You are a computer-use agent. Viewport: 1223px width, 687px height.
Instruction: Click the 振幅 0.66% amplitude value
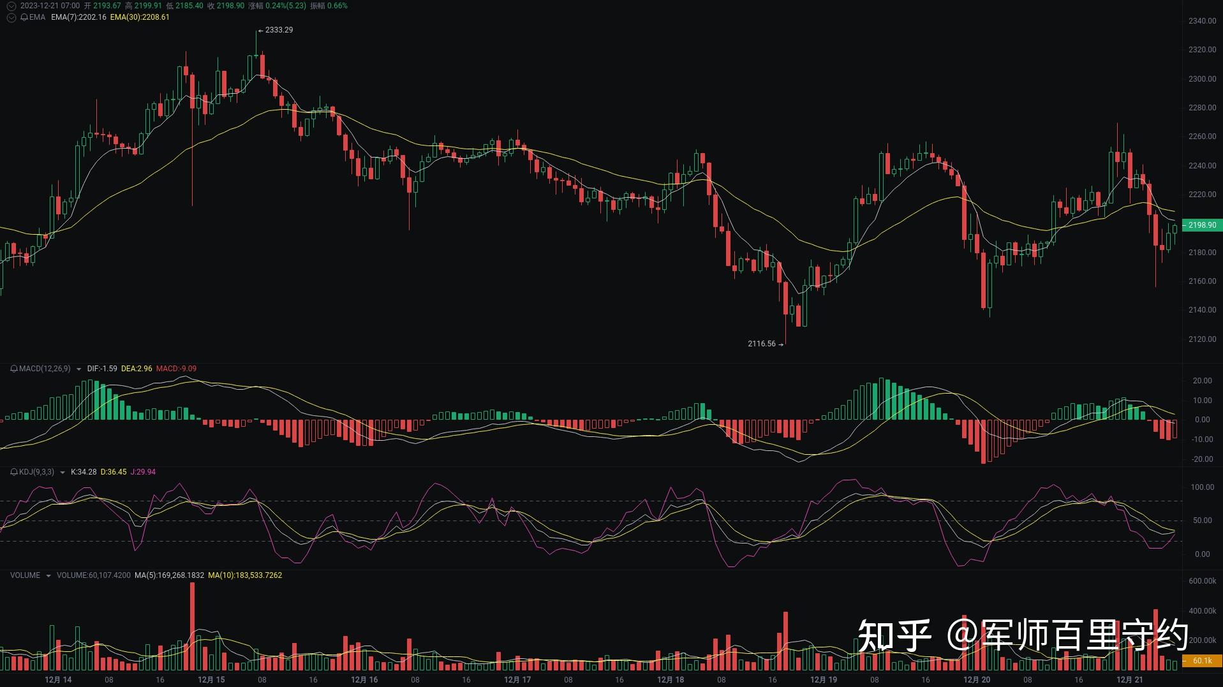pyautogui.click(x=329, y=6)
